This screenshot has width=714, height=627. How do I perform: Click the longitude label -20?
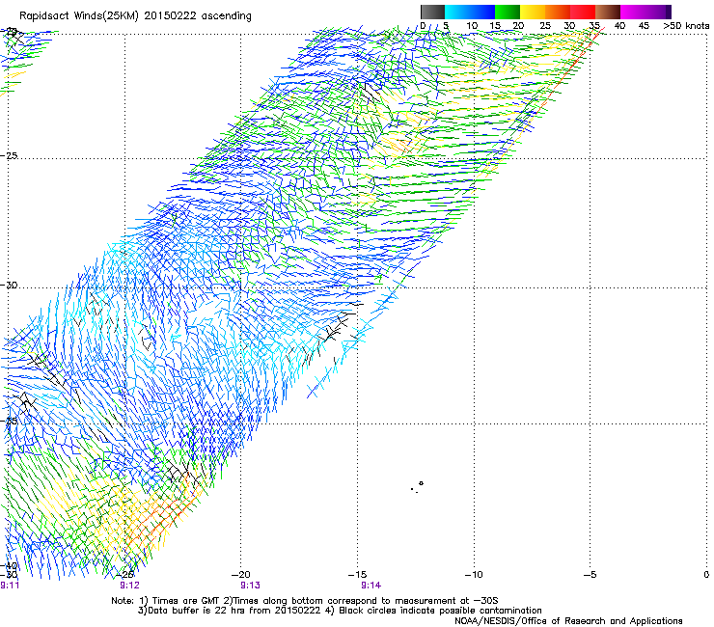240,575
